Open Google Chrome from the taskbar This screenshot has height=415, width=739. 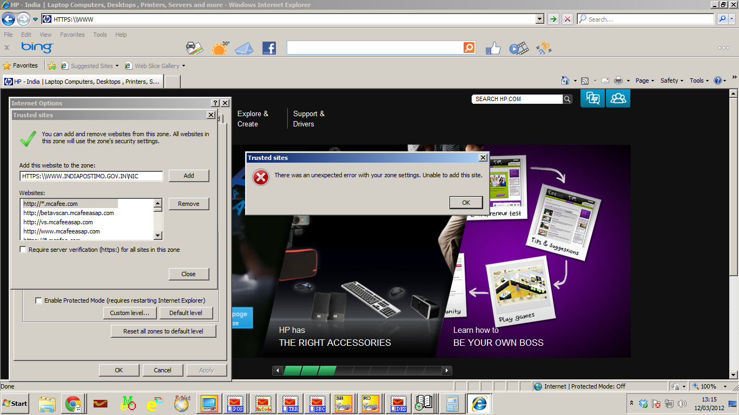click(73, 404)
